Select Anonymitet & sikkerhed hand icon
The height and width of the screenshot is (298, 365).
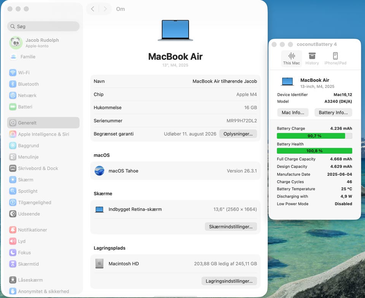point(13,291)
